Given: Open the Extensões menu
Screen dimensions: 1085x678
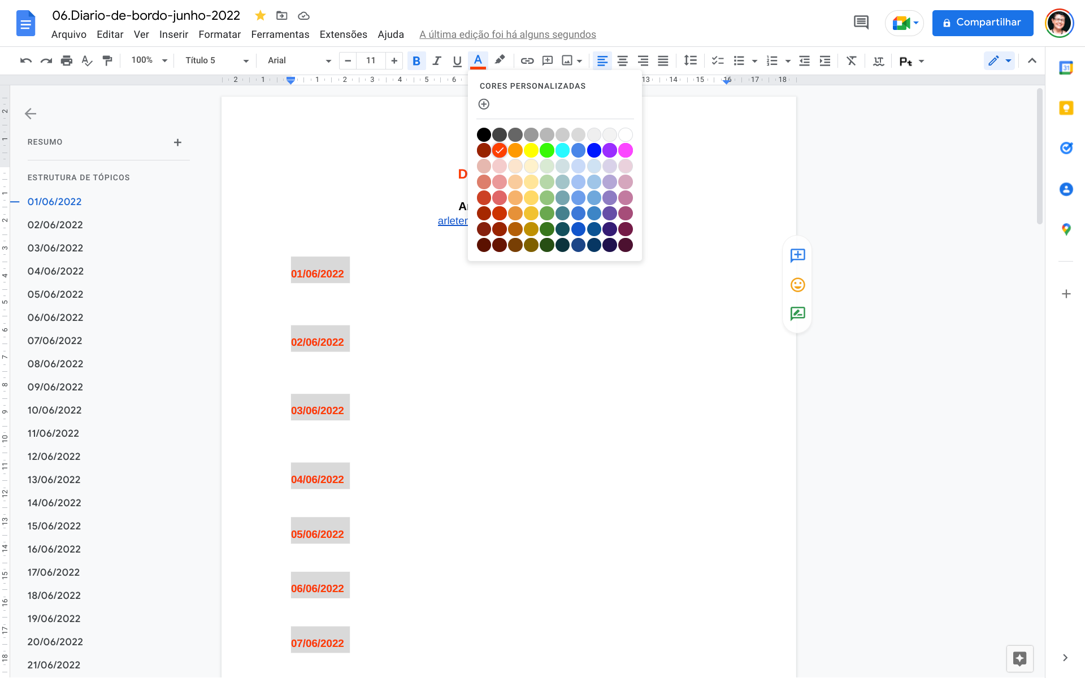Looking at the screenshot, I should [x=343, y=34].
